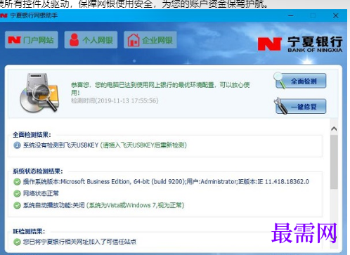Select the 您已将宁夏银行相关网址加入了可信任站点 line

point(79,242)
